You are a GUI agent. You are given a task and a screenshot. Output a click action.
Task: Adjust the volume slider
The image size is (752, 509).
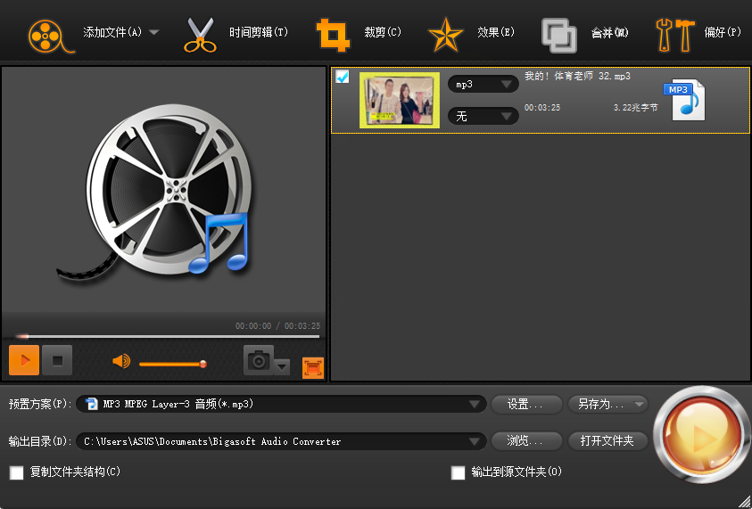[x=173, y=365]
